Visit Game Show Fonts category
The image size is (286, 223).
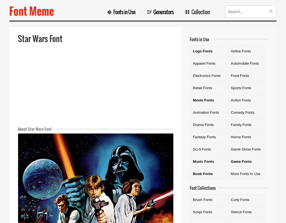click(246, 149)
